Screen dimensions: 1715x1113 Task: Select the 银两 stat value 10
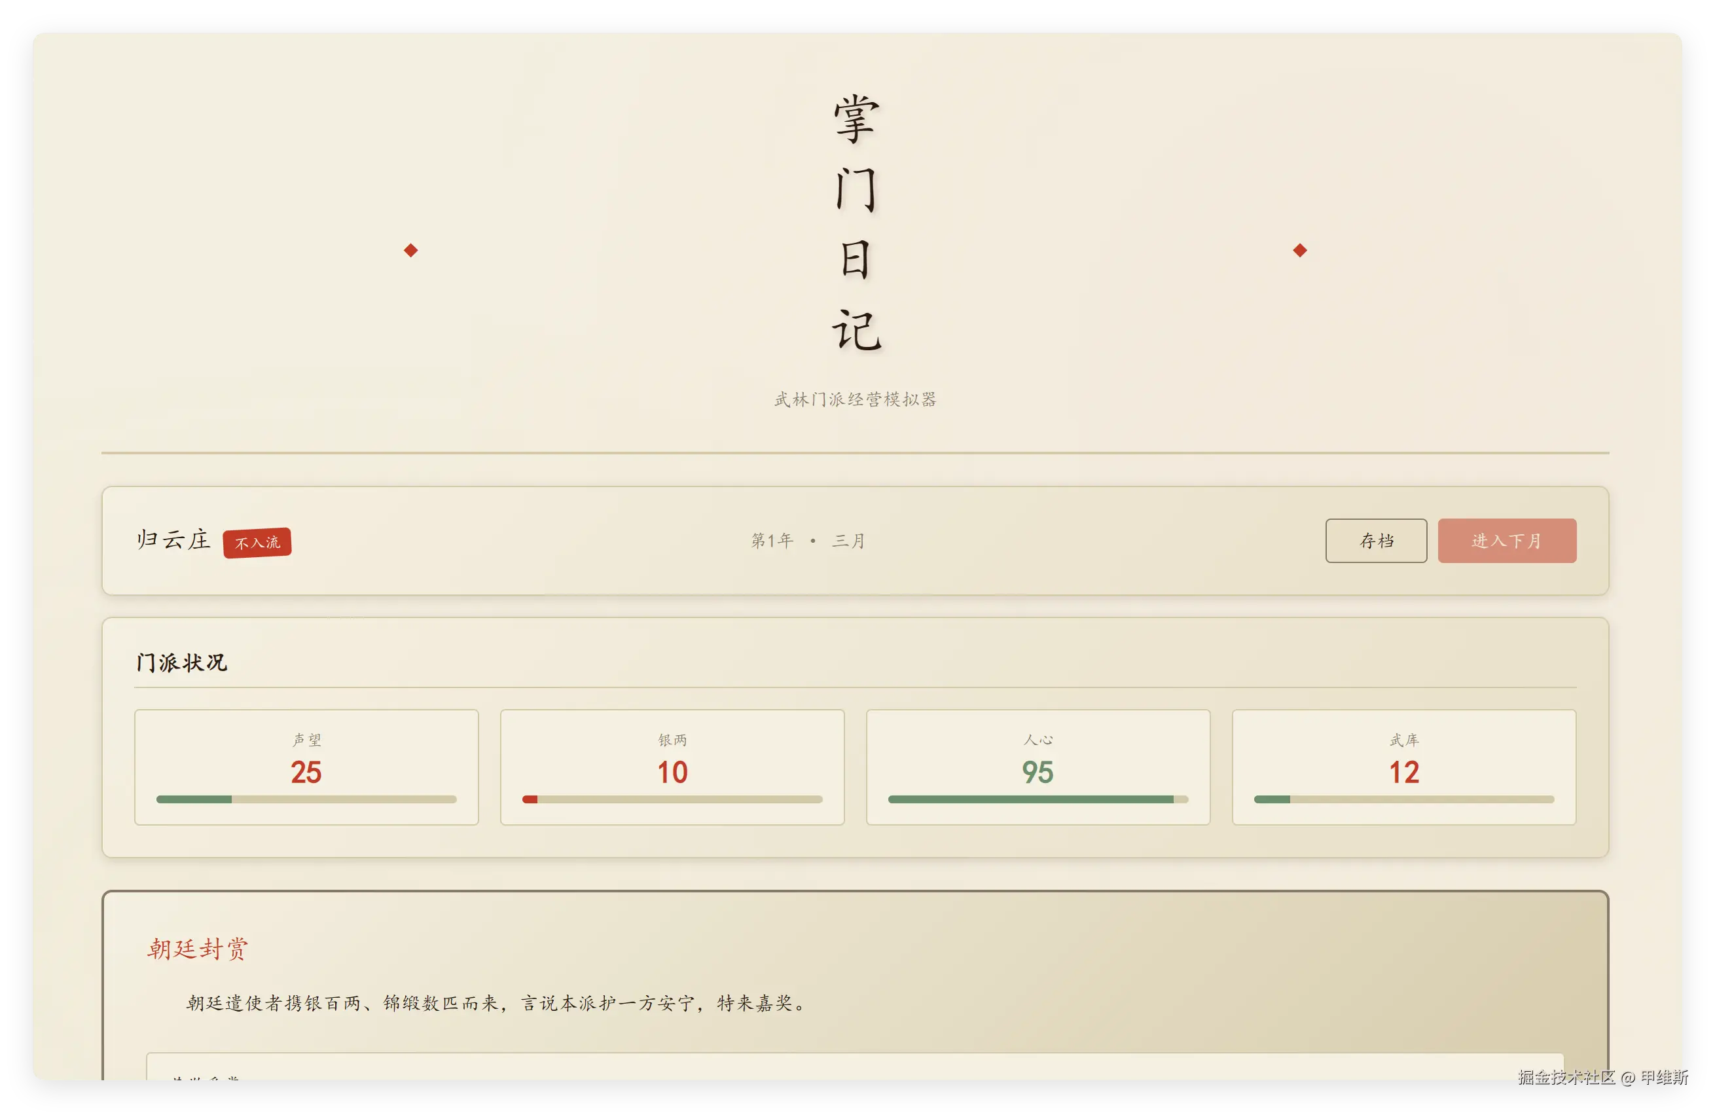tap(672, 772)
